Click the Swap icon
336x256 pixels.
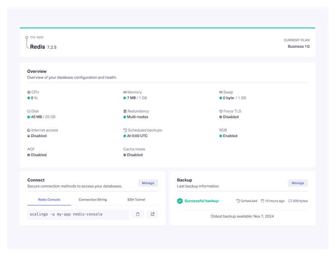[x=221, y=92]
